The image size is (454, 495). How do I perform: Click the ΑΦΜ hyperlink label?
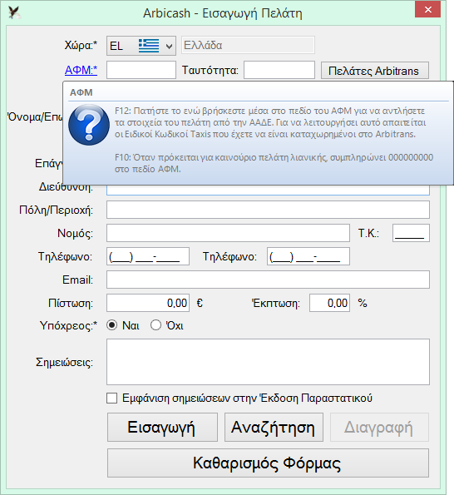(x=81, y=70)
